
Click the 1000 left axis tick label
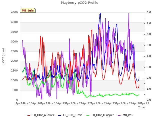tap(14, 80)
